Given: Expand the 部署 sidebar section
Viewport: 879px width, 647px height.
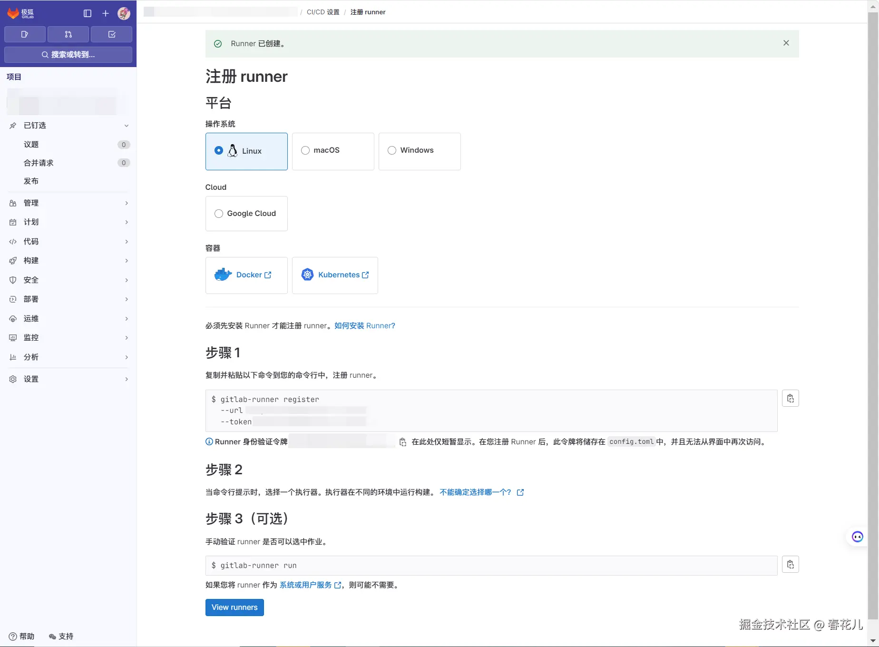Looking at the screenshot, I should (68, 299).
